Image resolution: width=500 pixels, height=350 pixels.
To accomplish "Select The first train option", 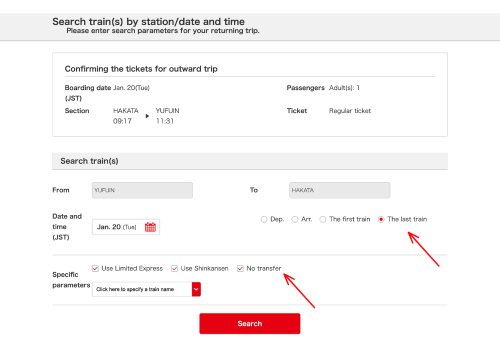I will (x=323, y=219).
